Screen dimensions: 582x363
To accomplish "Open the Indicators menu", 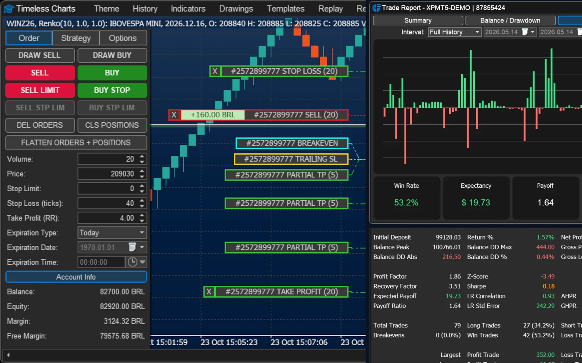I will pyautogui.click(x=188, y=8).
